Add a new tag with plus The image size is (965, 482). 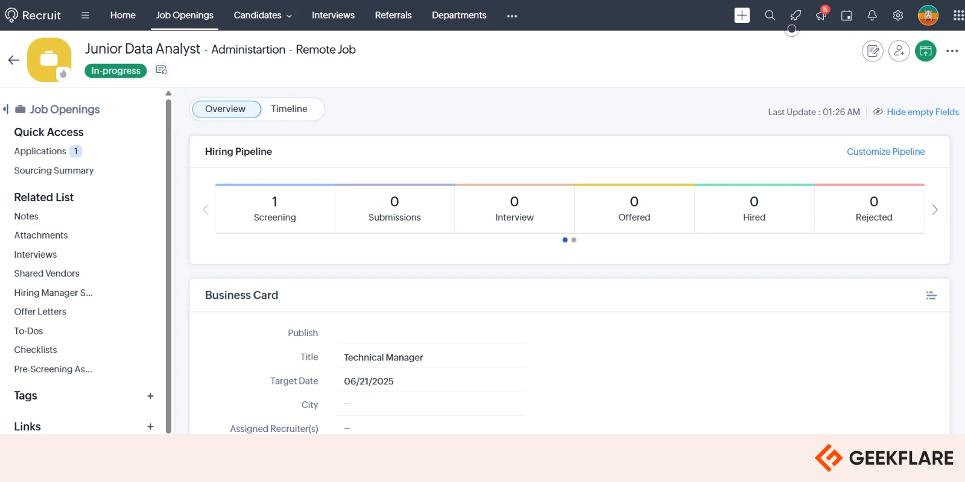coord(150,396)
